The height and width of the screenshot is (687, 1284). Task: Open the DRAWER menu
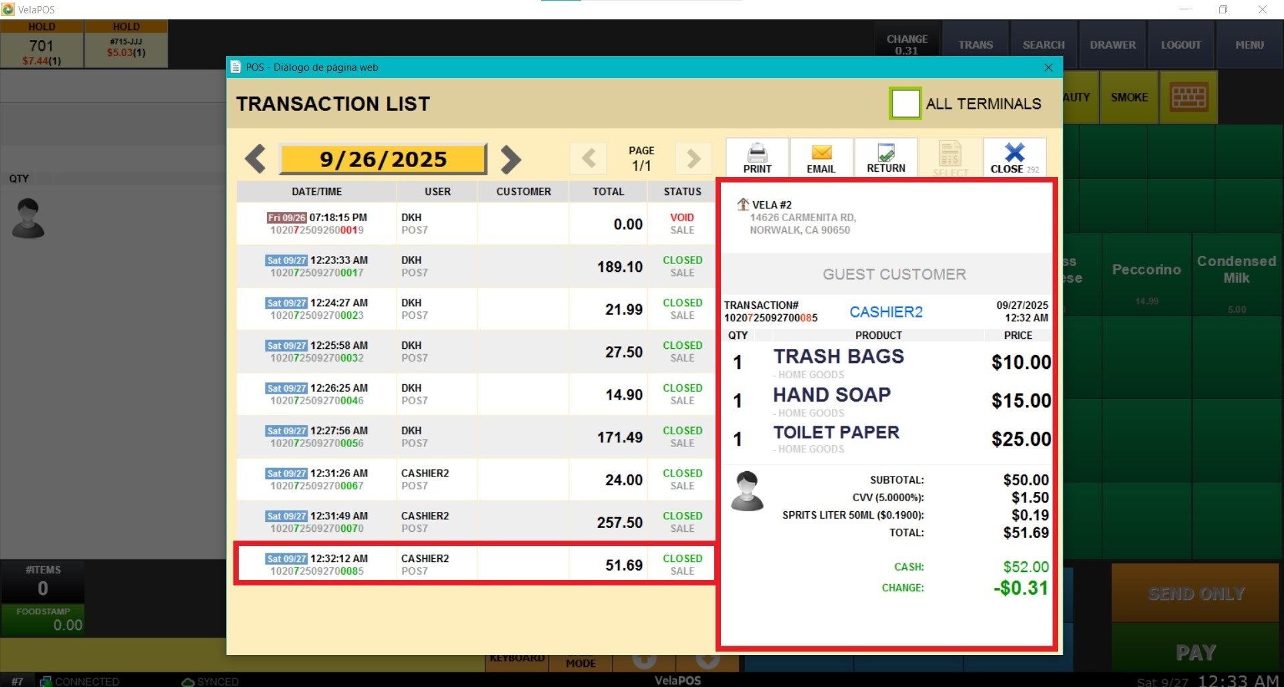pos(1112,45)
